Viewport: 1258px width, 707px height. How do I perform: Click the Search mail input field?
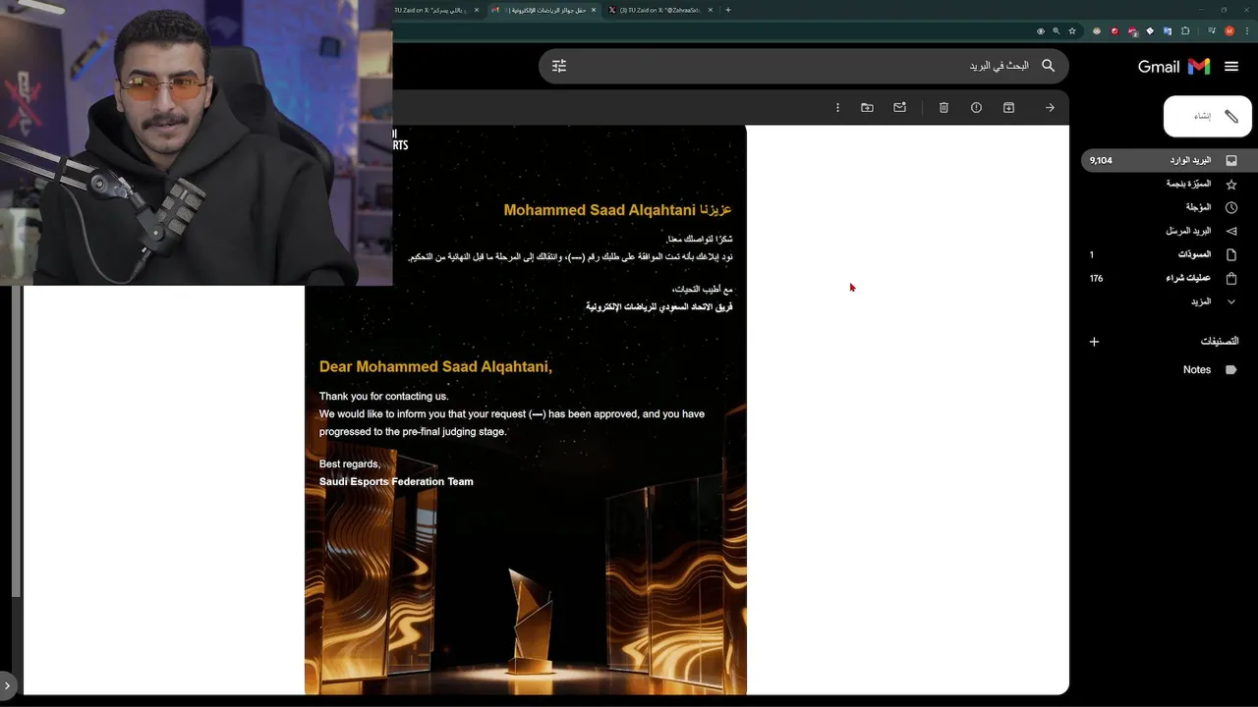tap(806, 66)
